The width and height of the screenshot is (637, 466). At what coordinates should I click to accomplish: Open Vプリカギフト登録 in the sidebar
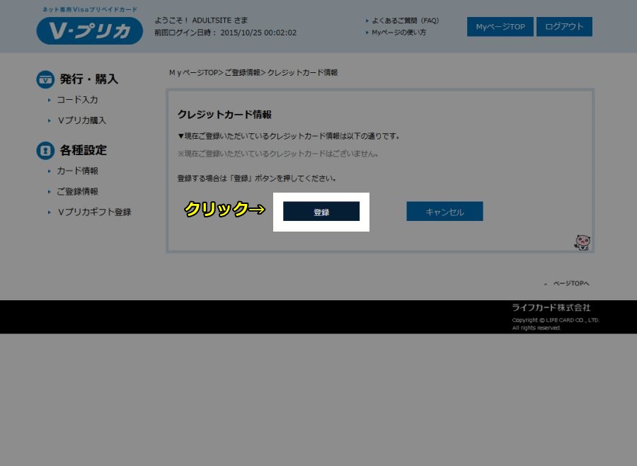point(93,212)
